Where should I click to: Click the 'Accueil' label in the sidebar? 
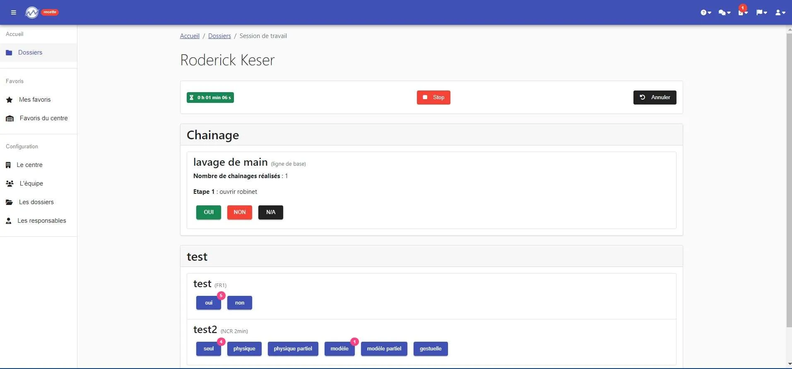point(14,34)
